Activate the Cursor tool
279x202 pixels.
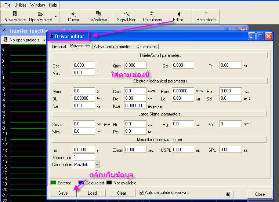tap(73, 16)
